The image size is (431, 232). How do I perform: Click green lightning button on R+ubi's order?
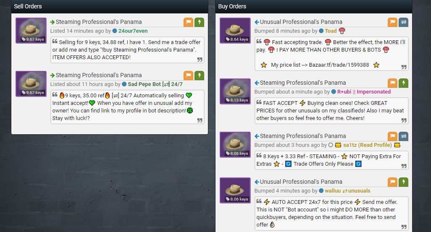tap(404, 83)
